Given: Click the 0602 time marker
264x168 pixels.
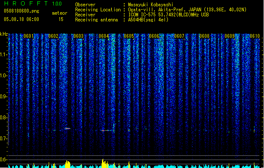Looking at the screenshot, I should 53,36.
